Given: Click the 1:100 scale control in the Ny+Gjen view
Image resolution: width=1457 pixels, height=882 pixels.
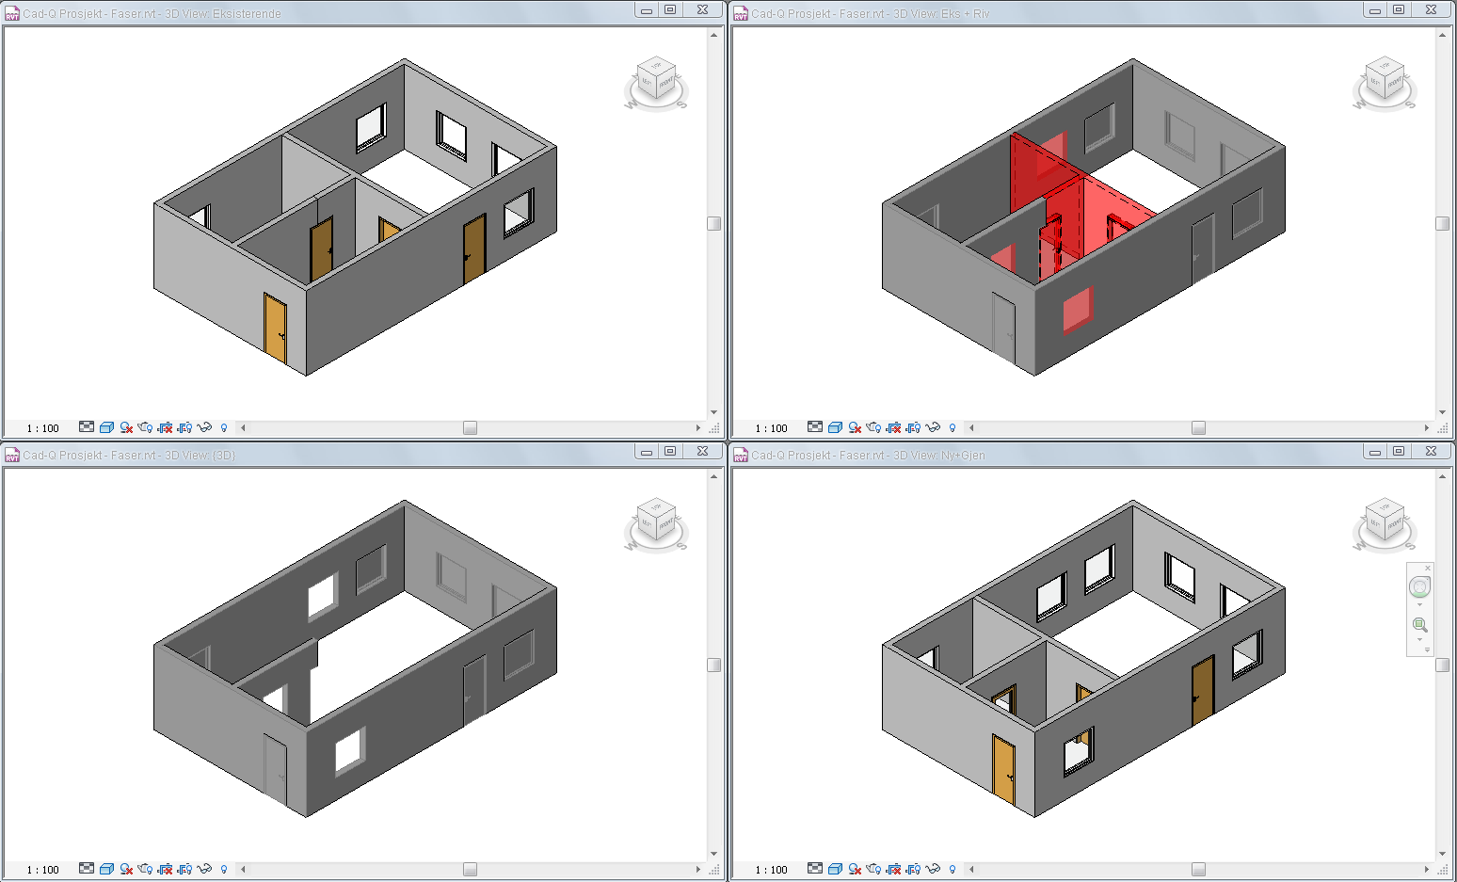Looking at the screenshot, I should (771, 870).
